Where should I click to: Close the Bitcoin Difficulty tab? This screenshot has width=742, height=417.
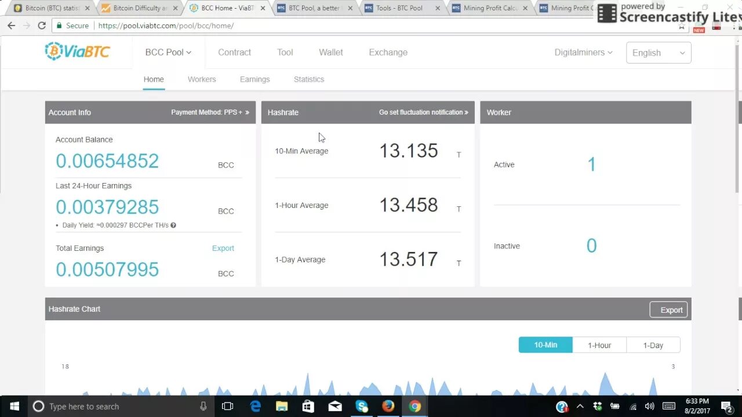pos(175,8)
